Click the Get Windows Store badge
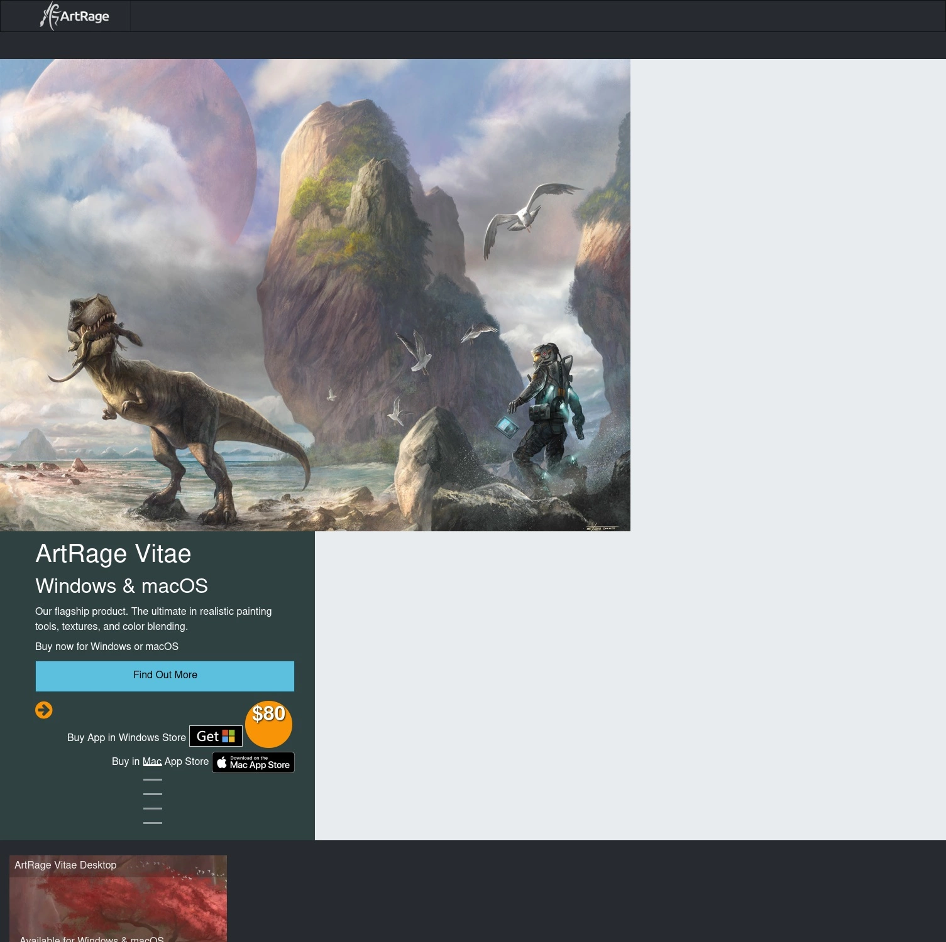This screenshot has height=942, width=946. click(x=216, y=736)
